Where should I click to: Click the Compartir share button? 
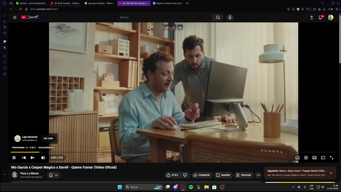[201, 175]
